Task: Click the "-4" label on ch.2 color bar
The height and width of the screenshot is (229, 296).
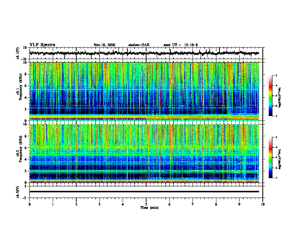Action: [276, 147]
